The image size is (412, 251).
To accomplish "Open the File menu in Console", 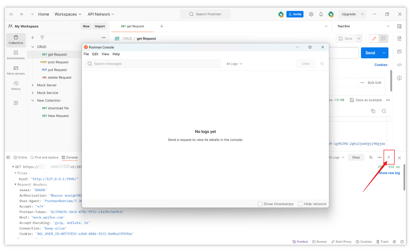I will pyautogui.click(x=86, y=54).
